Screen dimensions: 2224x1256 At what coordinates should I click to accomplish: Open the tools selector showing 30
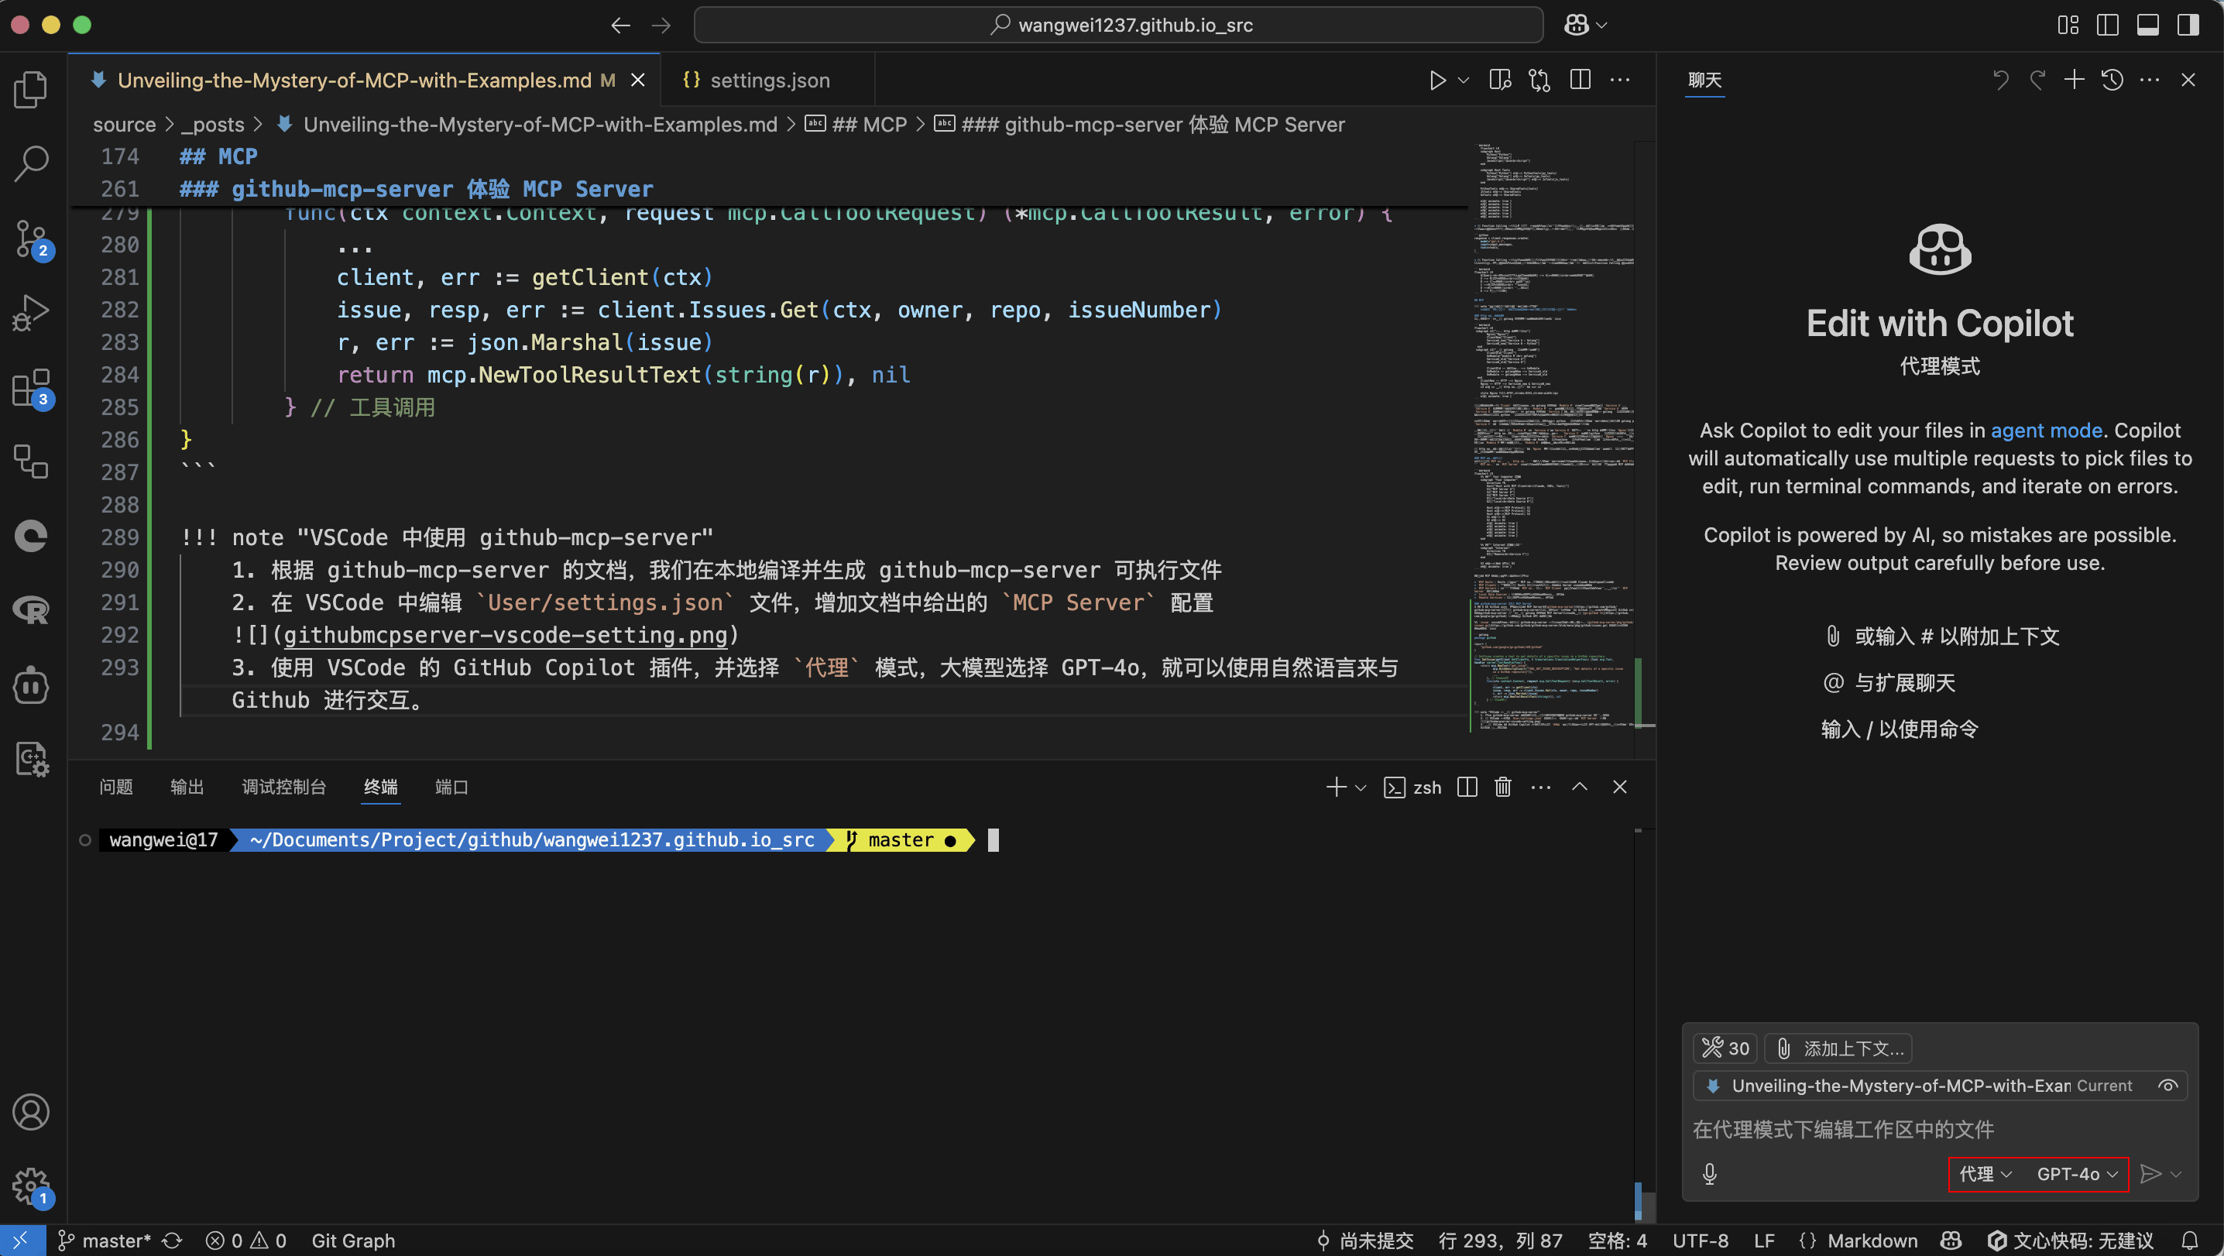[1725, 1048]
